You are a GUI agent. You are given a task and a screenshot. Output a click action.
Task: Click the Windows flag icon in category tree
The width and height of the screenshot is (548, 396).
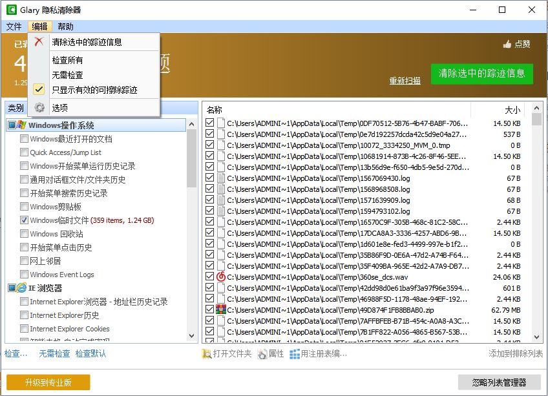click(x=22, y=125)
